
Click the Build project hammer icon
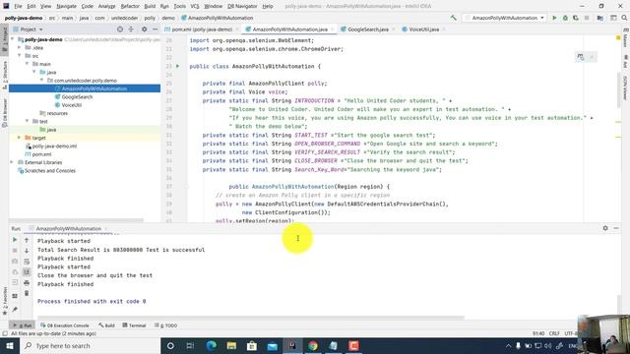[x=453, y=18]
